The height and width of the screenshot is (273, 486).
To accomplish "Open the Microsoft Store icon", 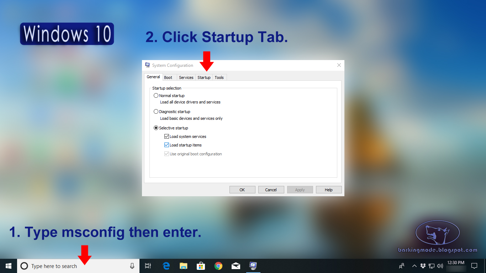I will (201, 266).
